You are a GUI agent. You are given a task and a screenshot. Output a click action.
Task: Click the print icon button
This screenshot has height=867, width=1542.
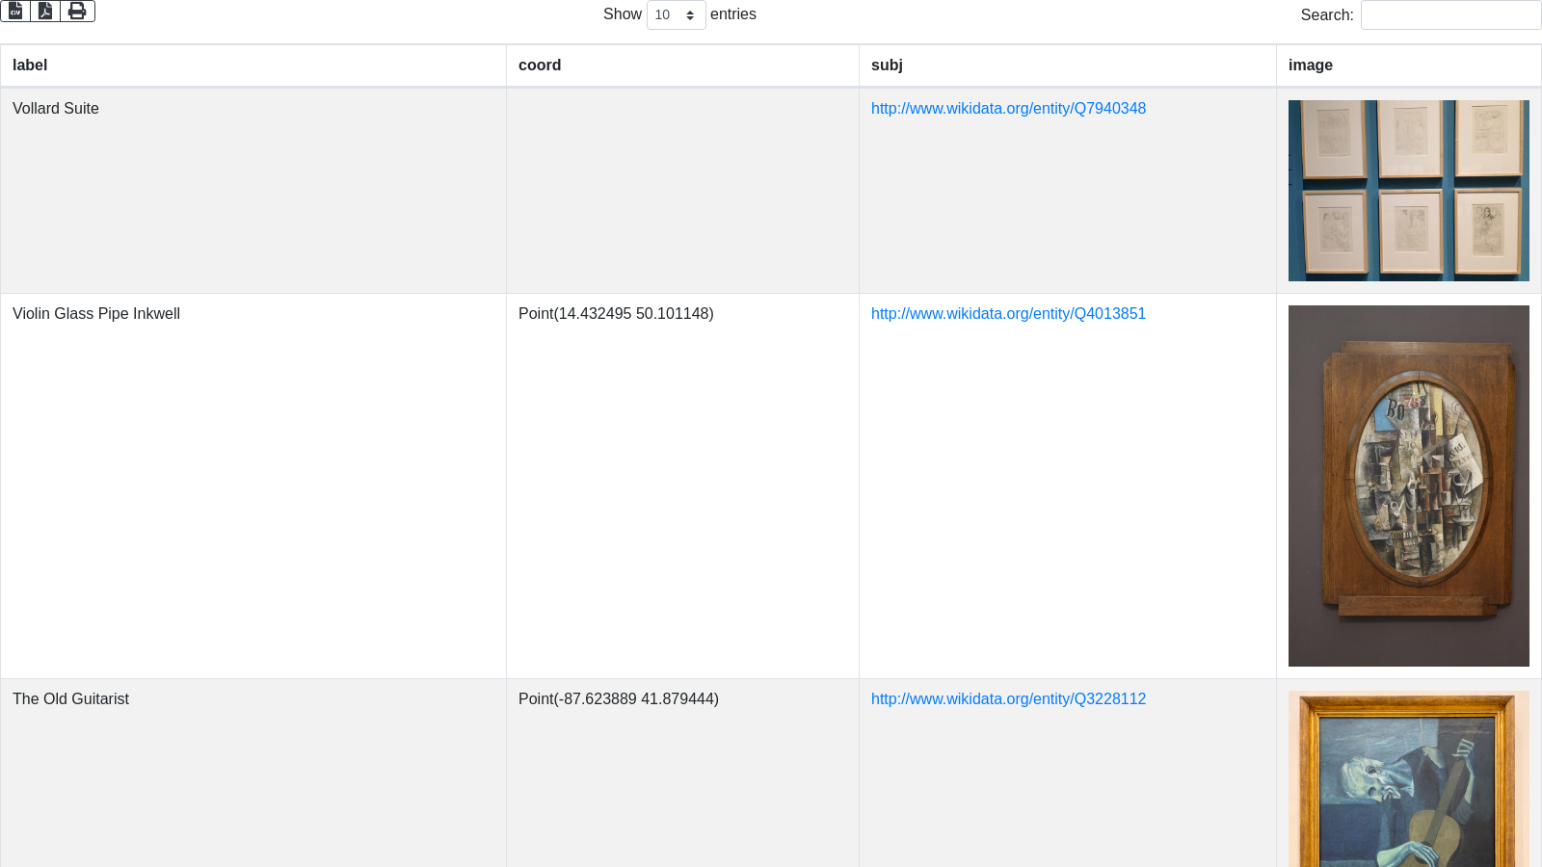tap(77, 11)
